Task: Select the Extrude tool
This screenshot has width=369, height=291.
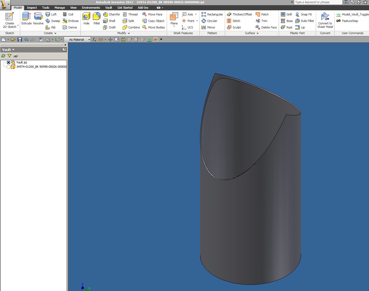Action: (27, 19)
